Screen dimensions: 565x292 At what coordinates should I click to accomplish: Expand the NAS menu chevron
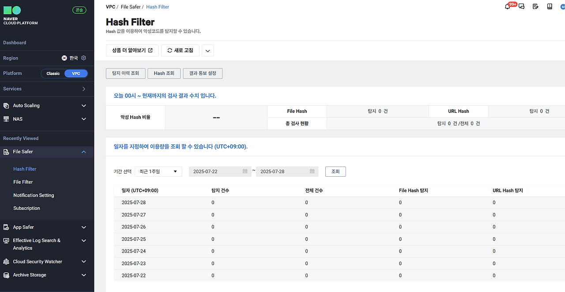tap(84, 119)
